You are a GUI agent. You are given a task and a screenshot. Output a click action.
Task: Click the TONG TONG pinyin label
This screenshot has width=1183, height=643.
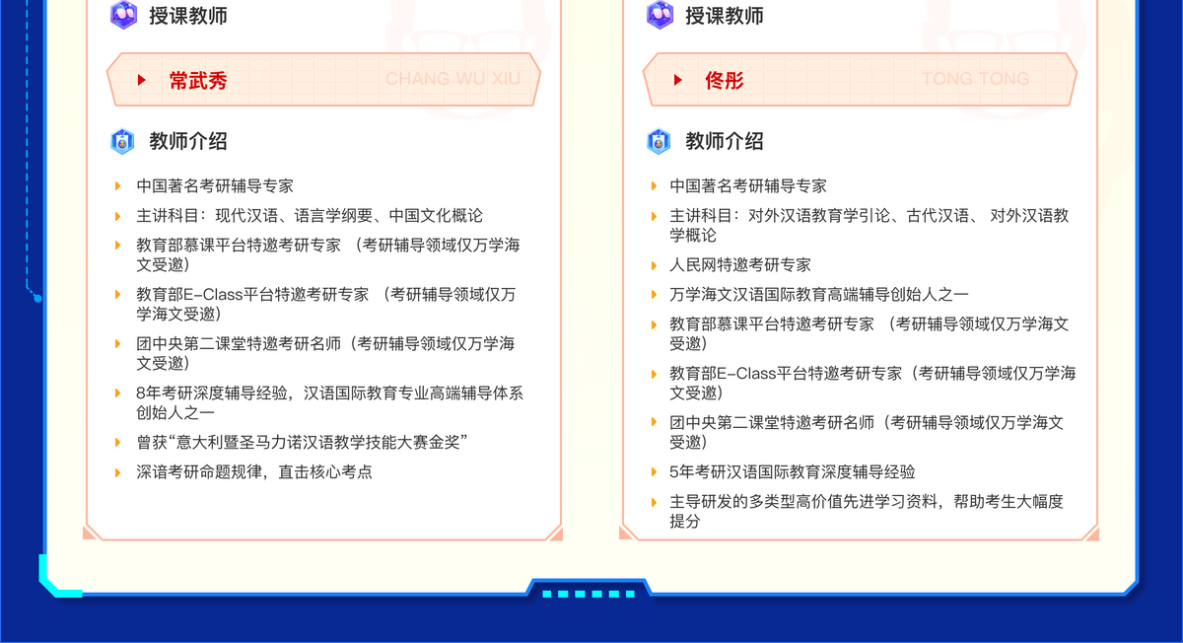point(975,79)
